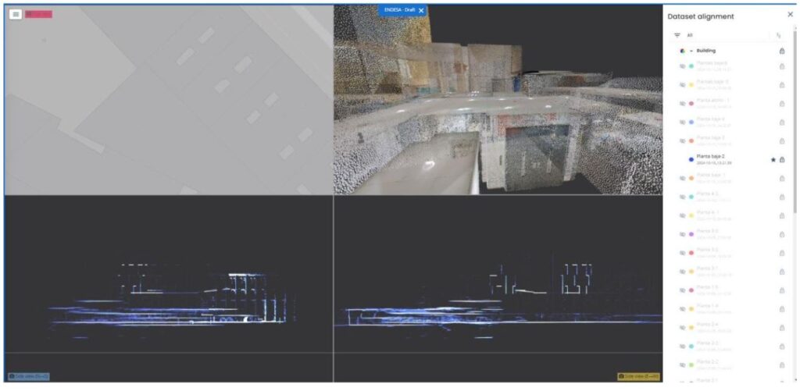The width and height of the screenshot is (800, 391).
Task: Click the lock icon for Planta 3-1
Action: coord(782,272)
